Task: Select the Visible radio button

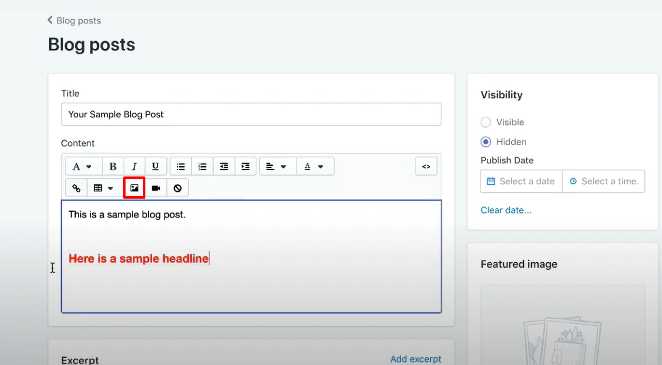Action: point(486,122)
